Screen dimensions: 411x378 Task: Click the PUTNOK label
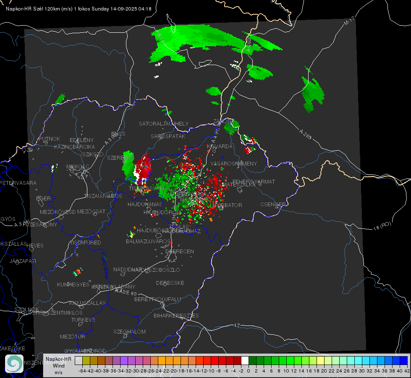49,139
